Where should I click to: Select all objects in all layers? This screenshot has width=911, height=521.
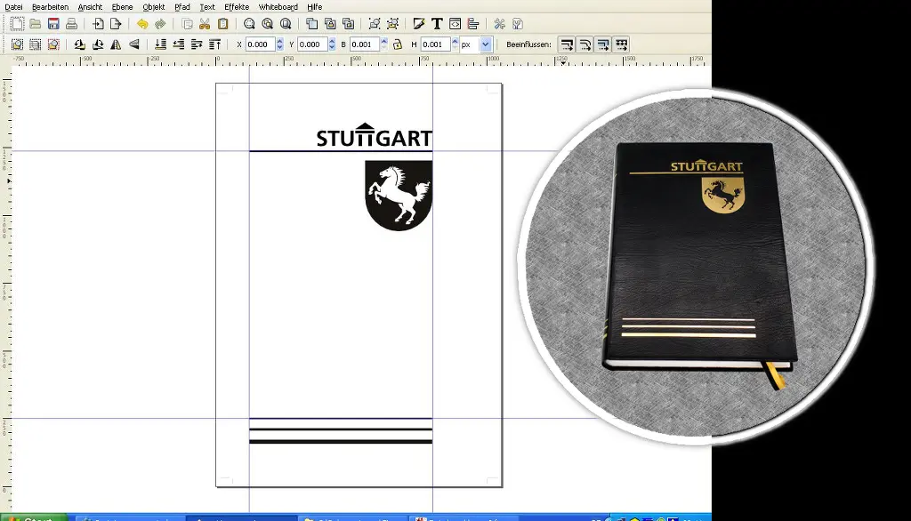(36, 44)
